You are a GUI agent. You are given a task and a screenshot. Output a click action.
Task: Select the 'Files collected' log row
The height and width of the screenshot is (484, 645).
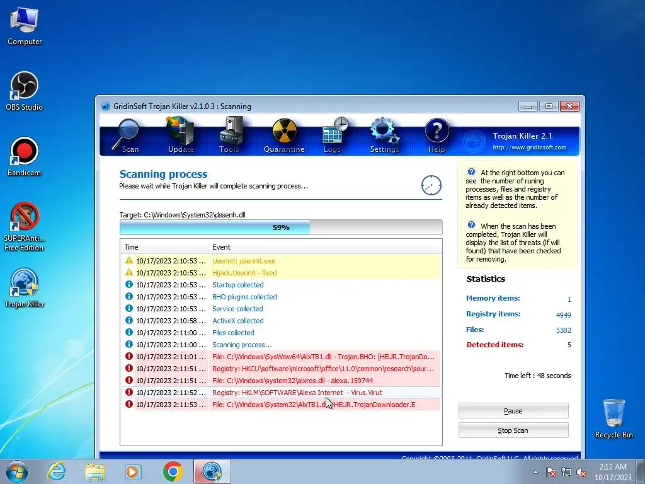[281, 333]
